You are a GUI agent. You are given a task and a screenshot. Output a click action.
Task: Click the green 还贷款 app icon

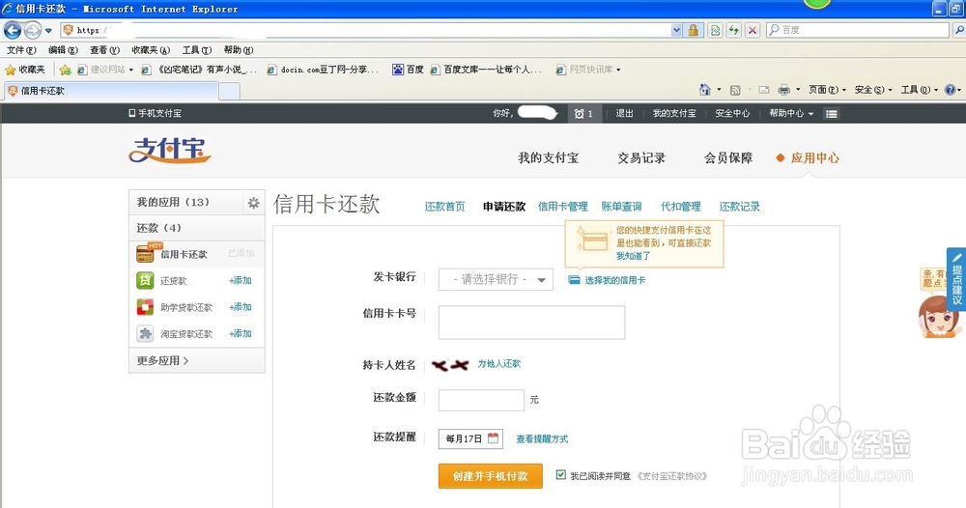(145, 280)
